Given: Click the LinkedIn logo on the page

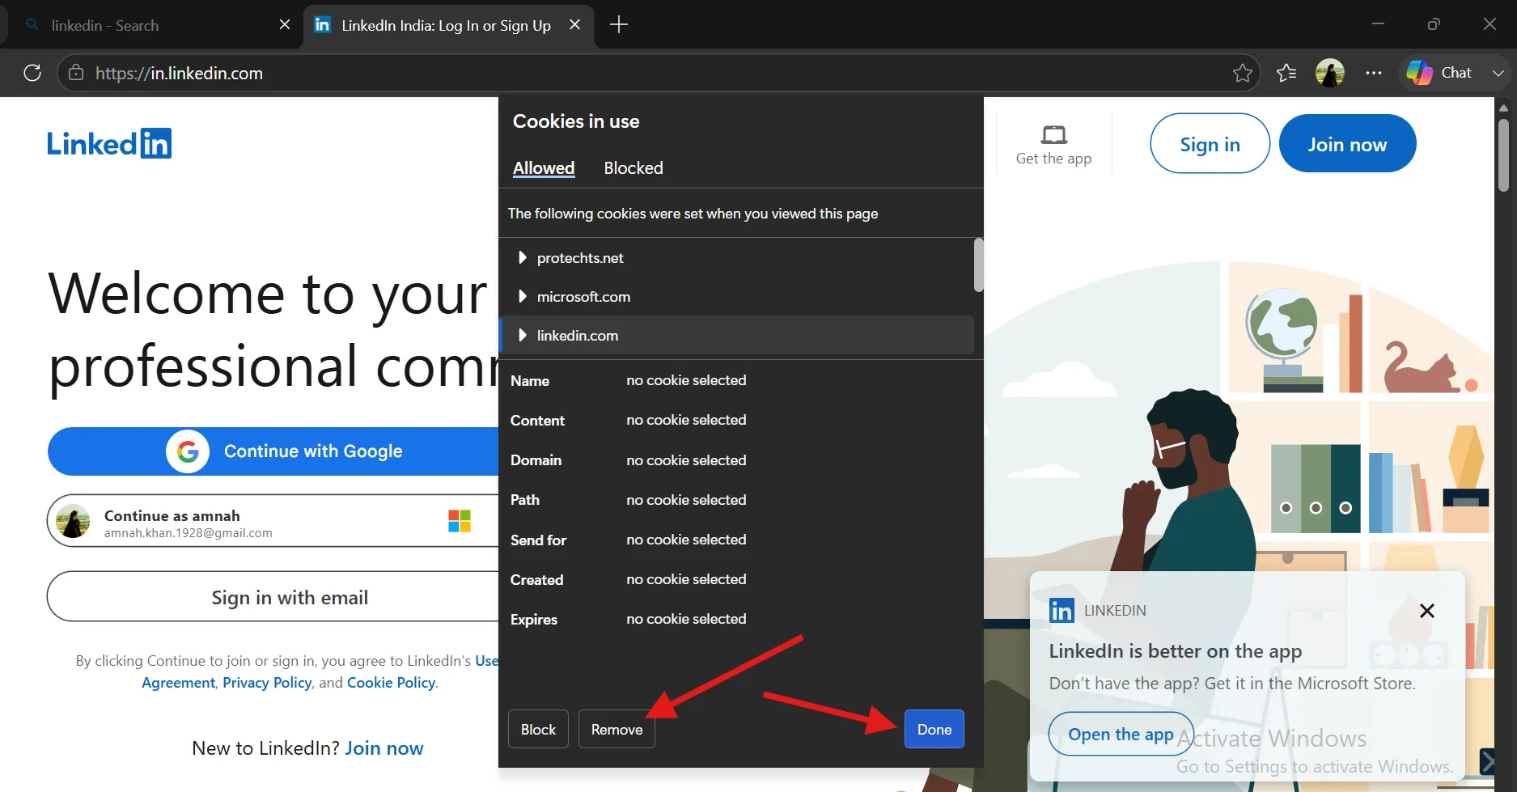Looking at the screenshot, I should [109, 143].
